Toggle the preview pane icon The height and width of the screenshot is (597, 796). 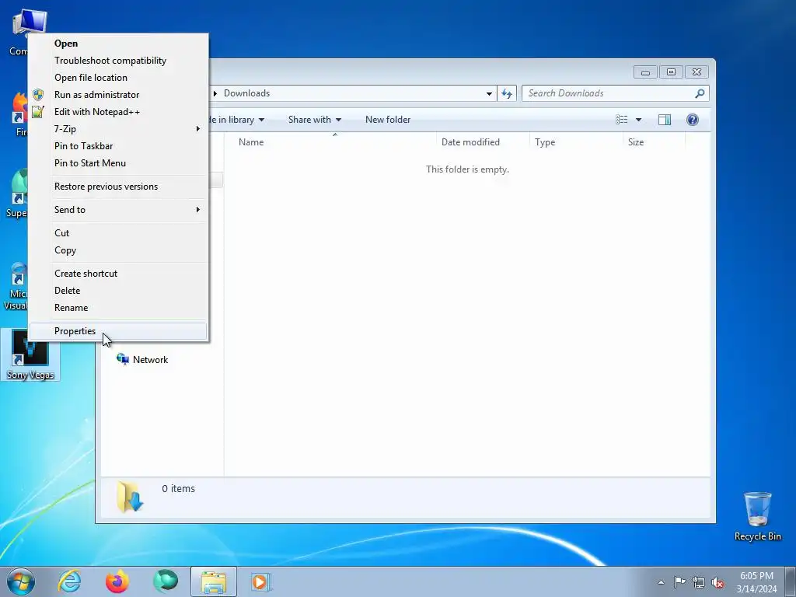[665, 120]
